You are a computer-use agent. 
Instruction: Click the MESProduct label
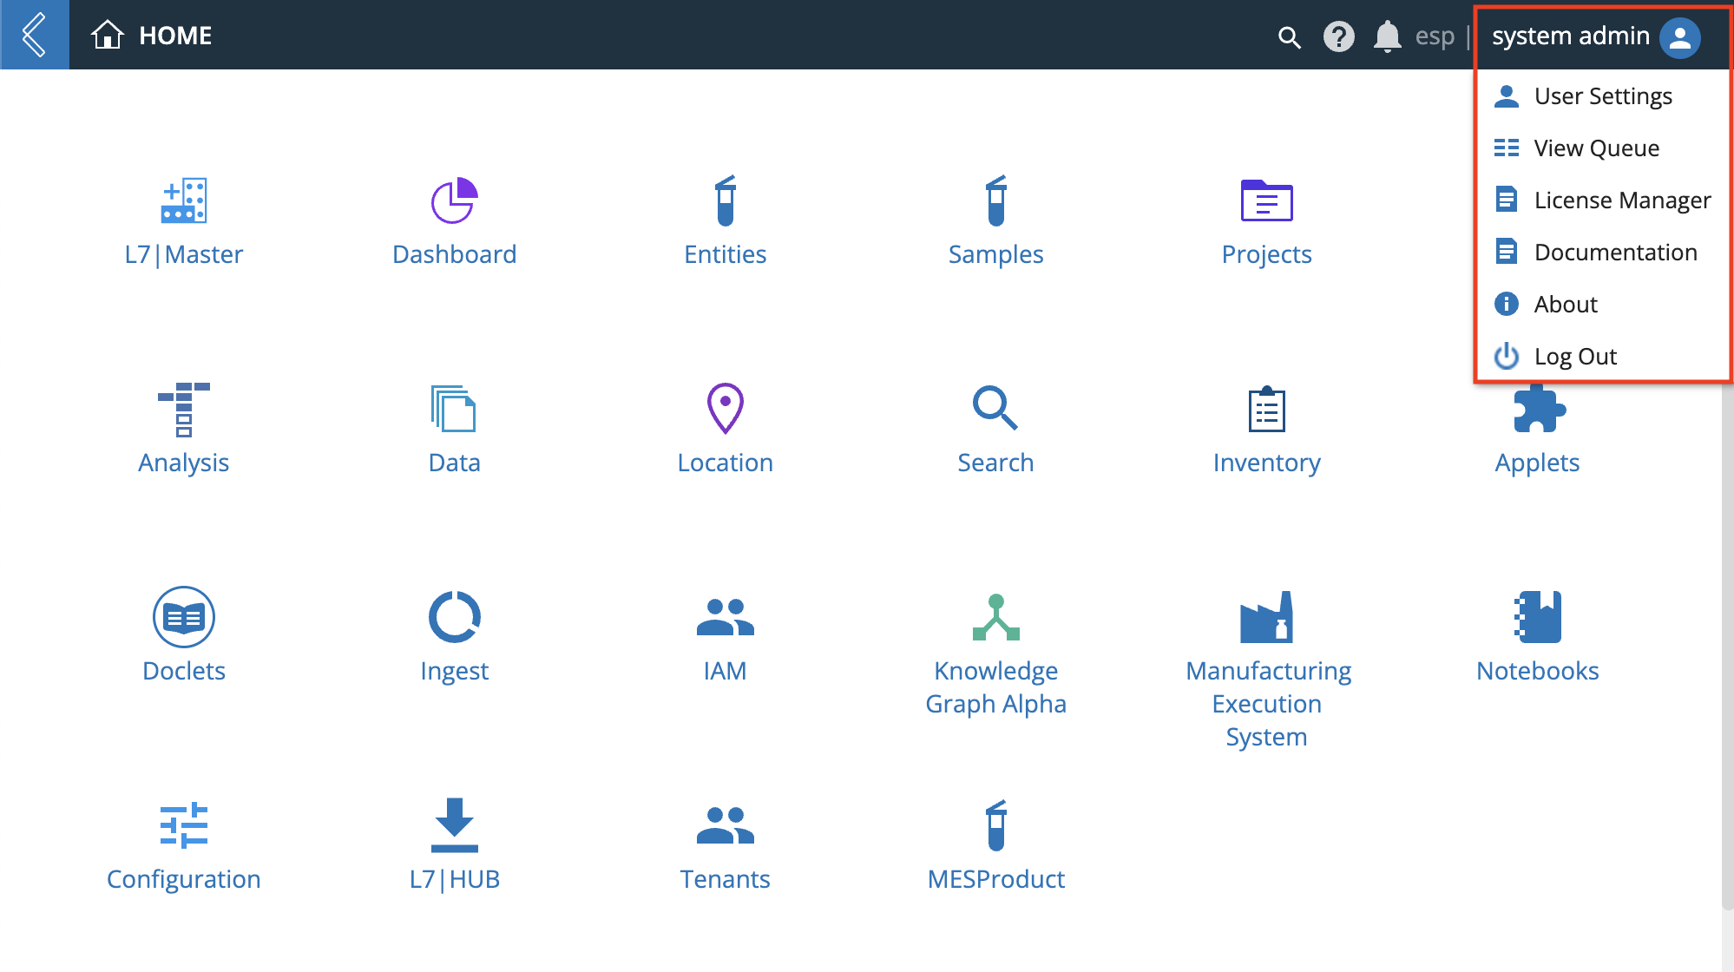996,879
